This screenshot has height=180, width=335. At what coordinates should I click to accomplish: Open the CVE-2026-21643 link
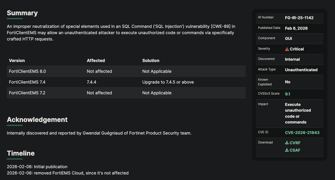302,133
